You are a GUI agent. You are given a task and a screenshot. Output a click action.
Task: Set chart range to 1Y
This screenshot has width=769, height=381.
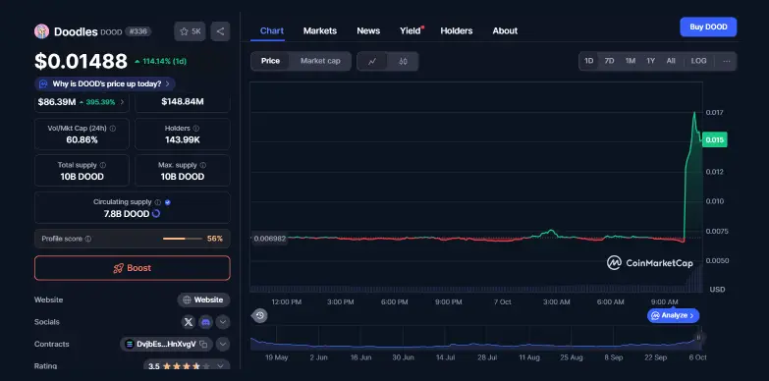(x=650, y=61)
